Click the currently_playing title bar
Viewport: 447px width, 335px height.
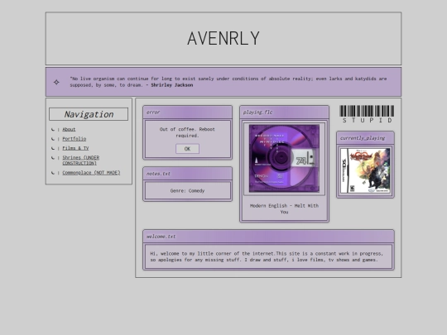pyautogui.click(x=365, y=138)
